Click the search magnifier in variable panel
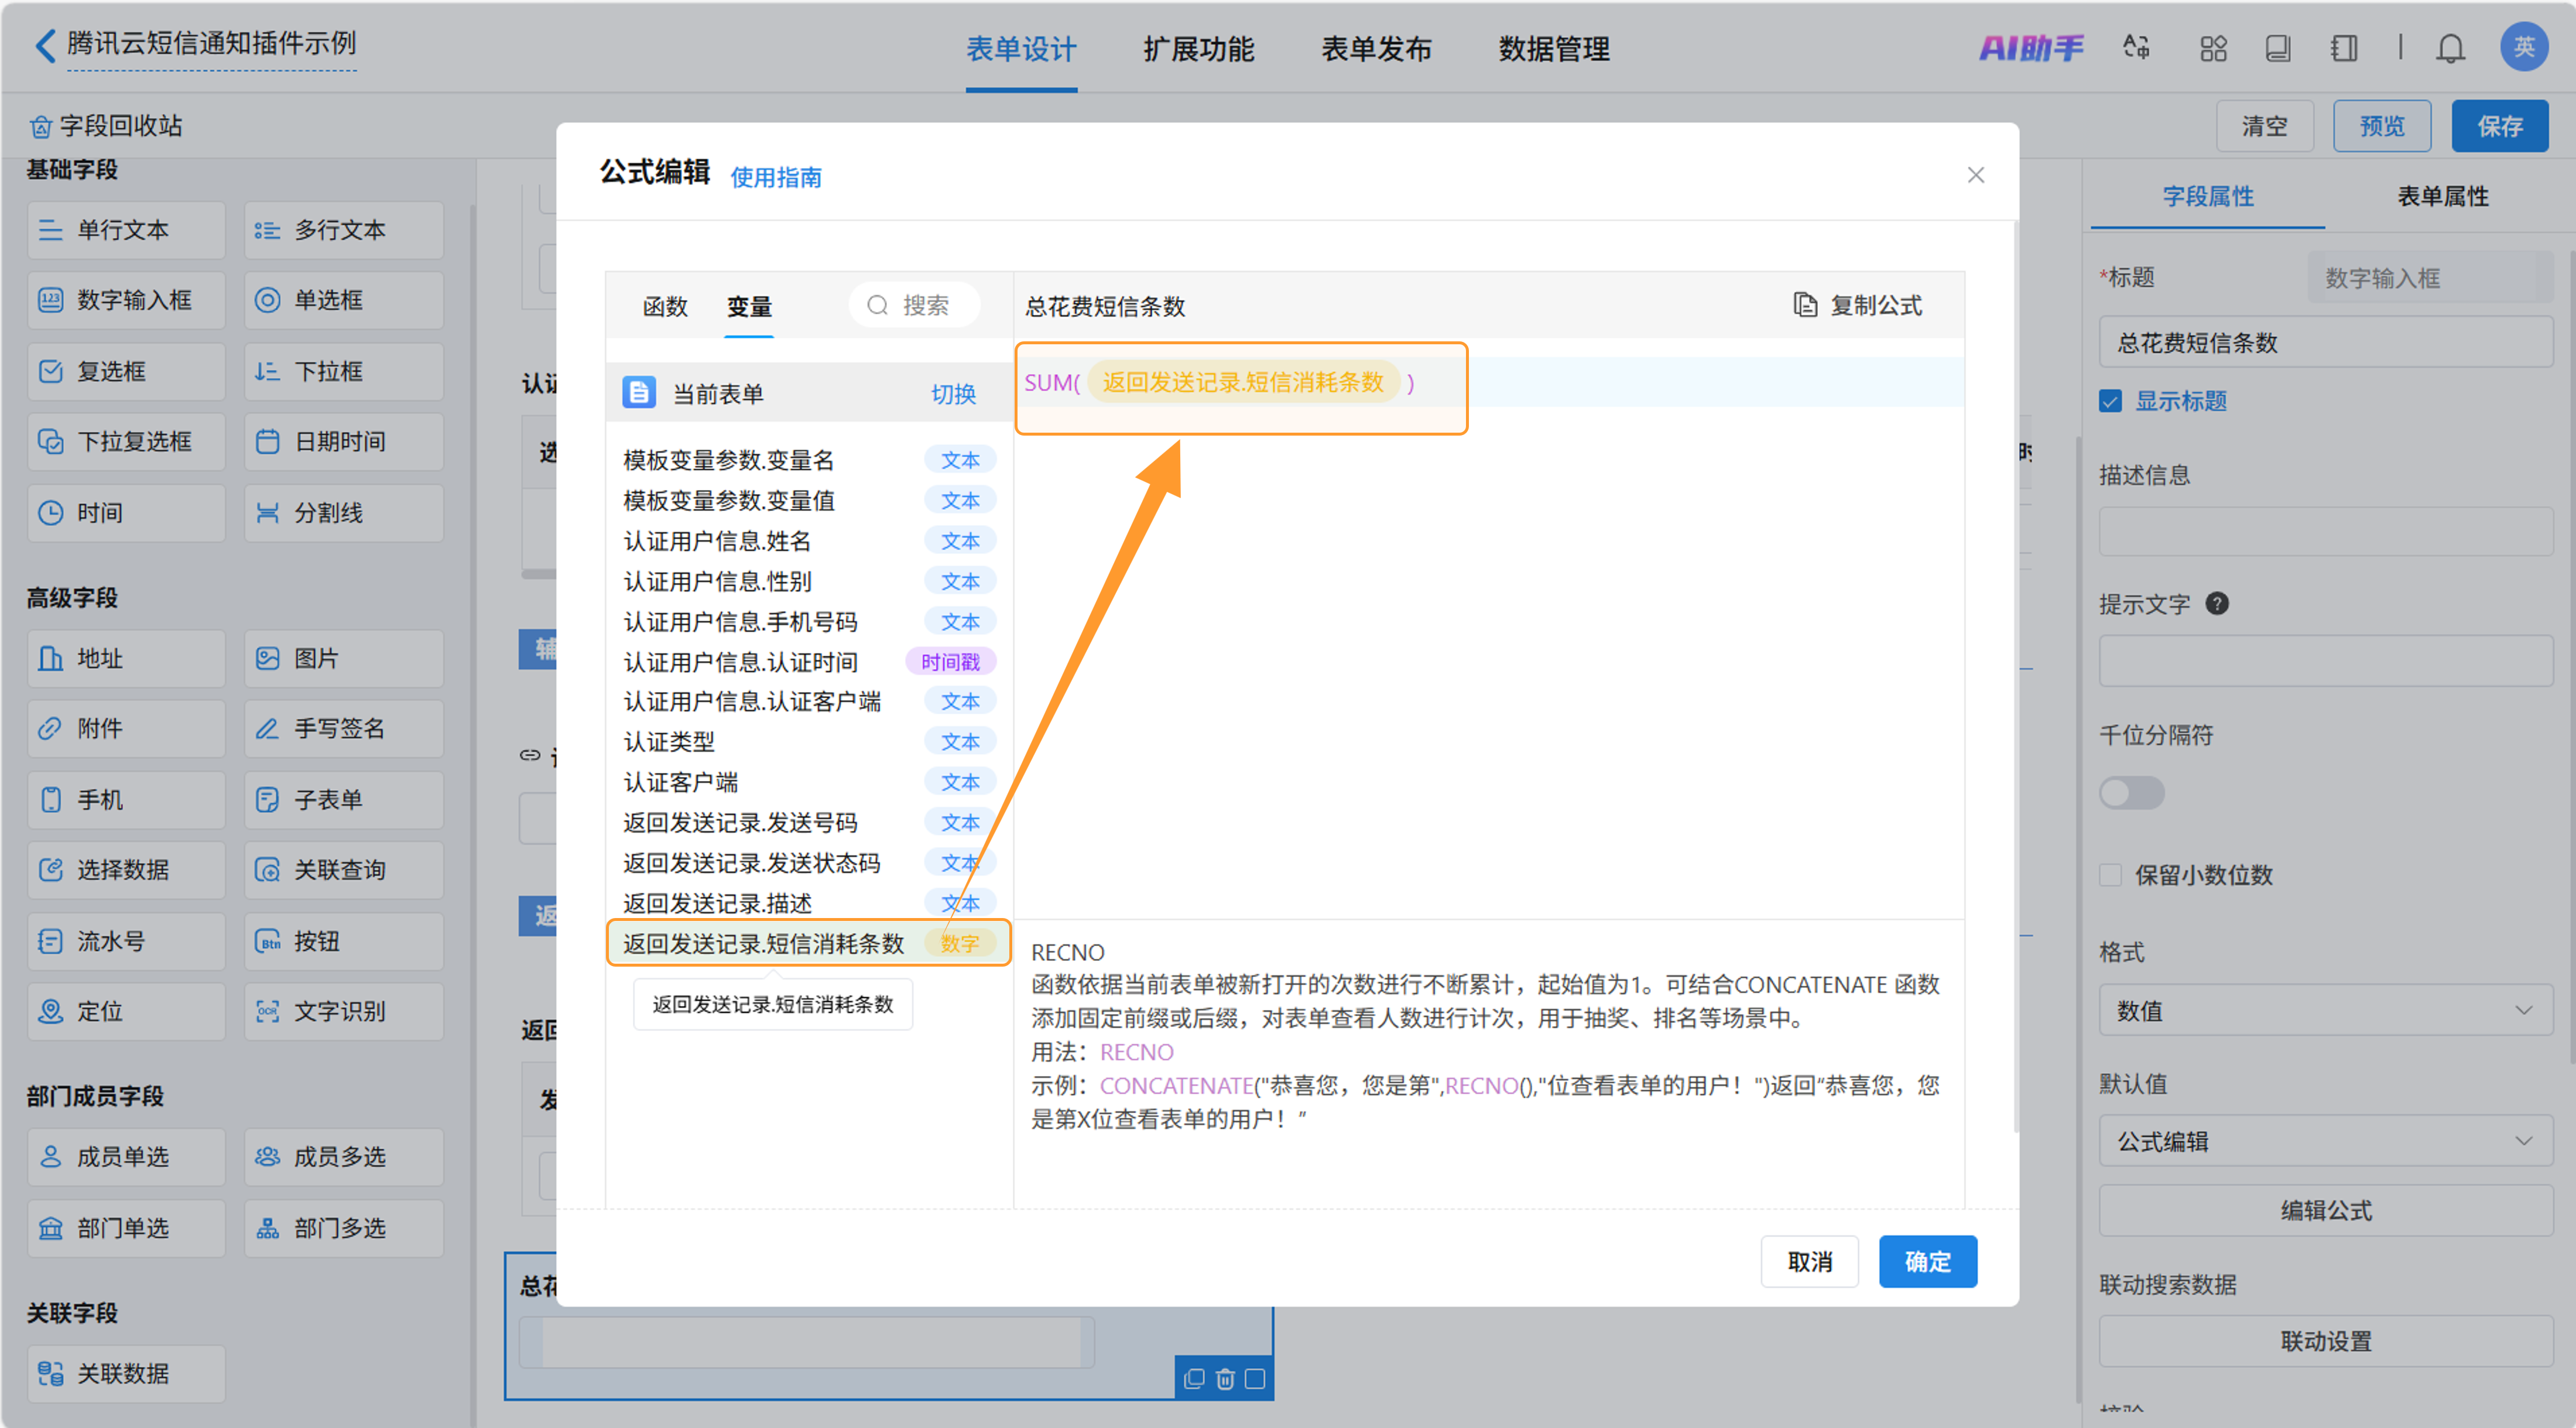The image size is (2576, 1428). 877,305
